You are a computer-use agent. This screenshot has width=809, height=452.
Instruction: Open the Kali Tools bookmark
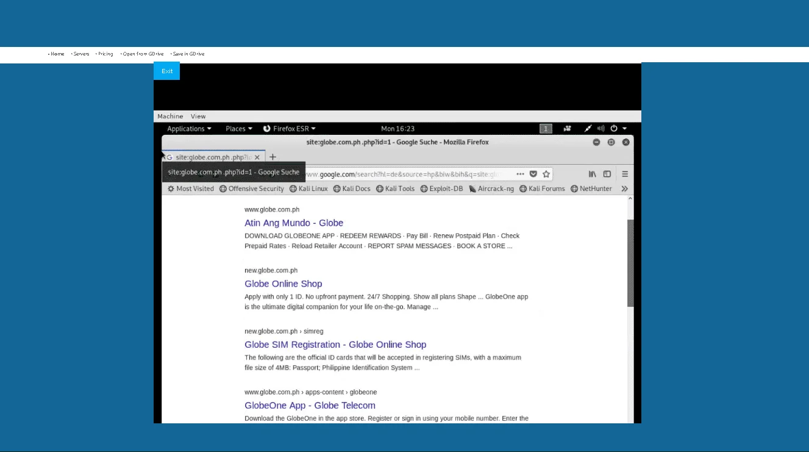click(x=396, y=189)
